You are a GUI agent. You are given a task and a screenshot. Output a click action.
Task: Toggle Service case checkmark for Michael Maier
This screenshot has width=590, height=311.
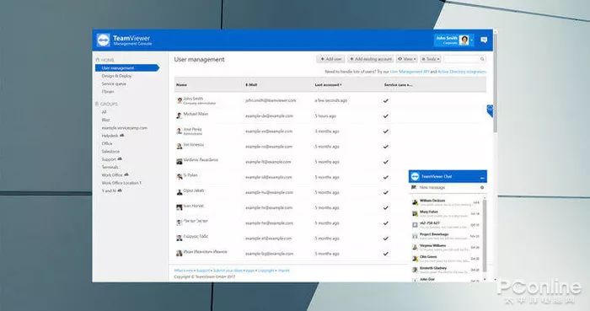[x=386, y=116]
